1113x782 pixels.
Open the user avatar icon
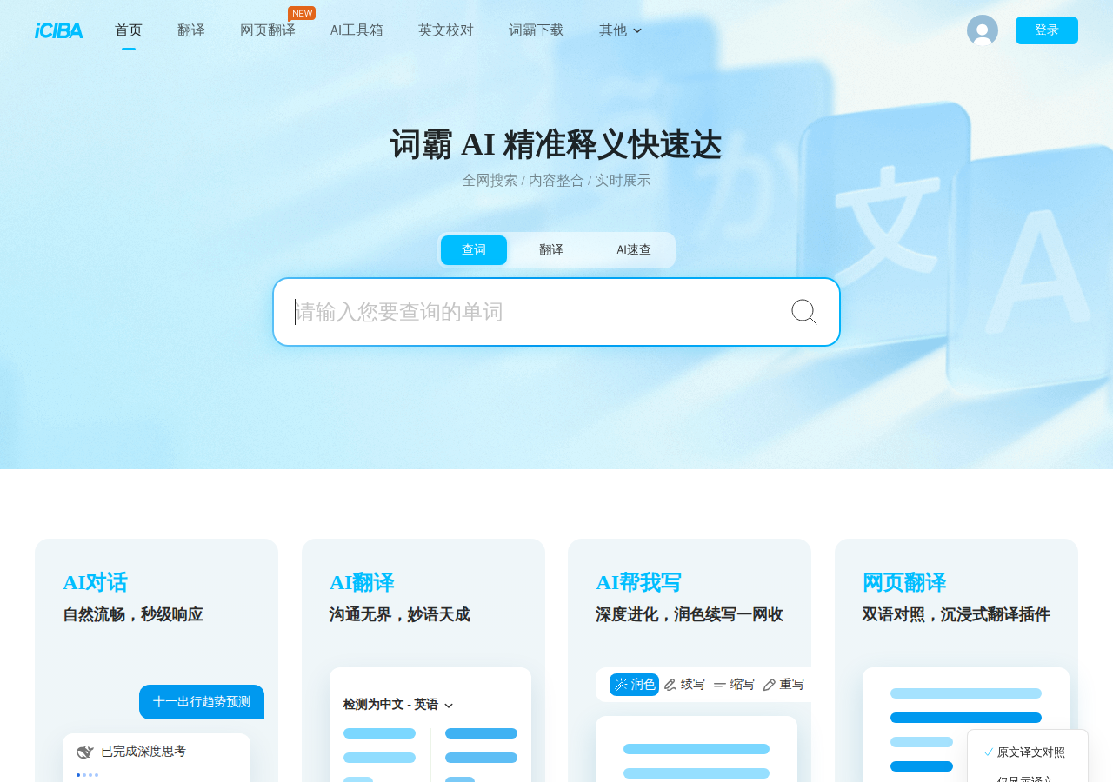pyautogui.click(x=983, y=30)
